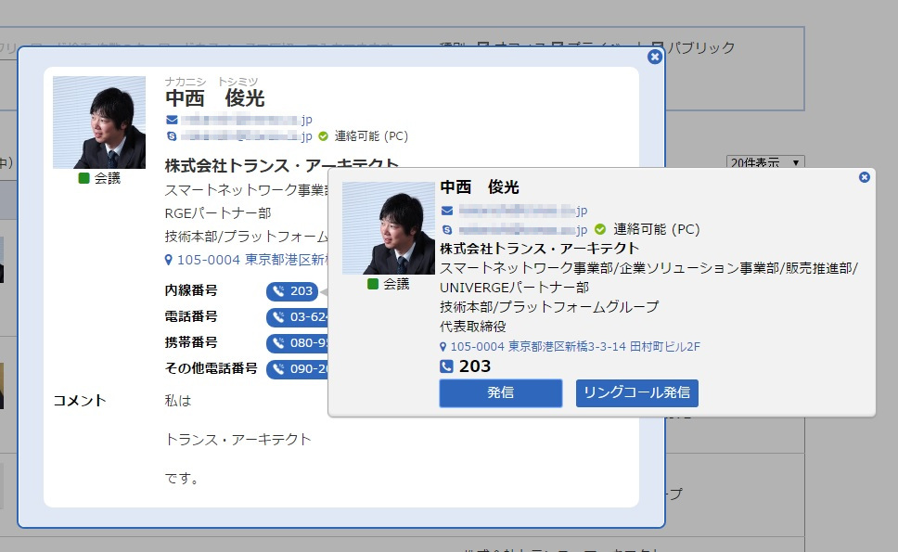The image size is (898, 552).
Task: Click the email address in the call popup
Action: click(x=523, y=211)
